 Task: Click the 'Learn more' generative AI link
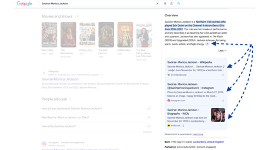coord(198,134)
